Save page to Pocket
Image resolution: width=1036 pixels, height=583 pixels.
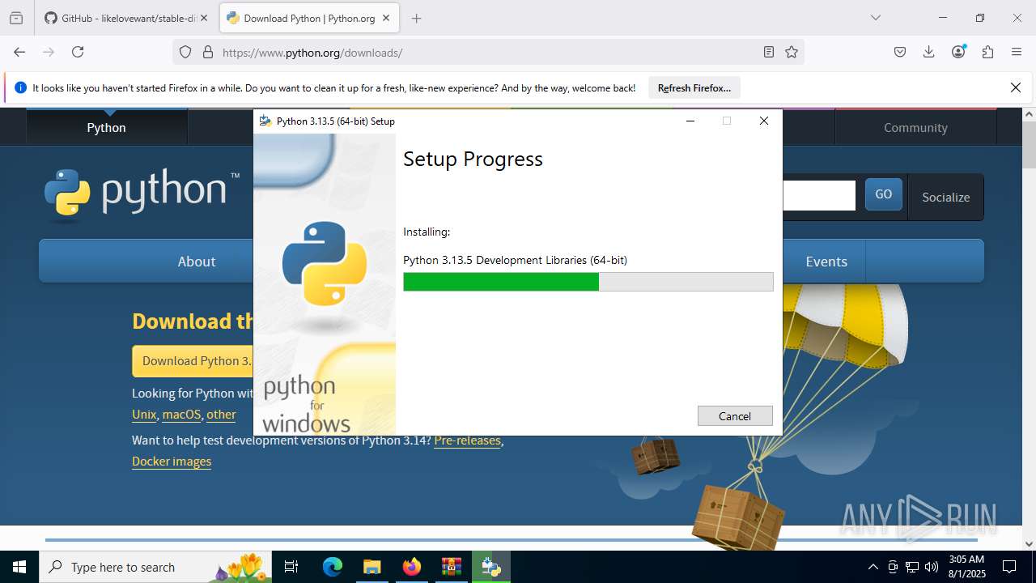point(900,52)
